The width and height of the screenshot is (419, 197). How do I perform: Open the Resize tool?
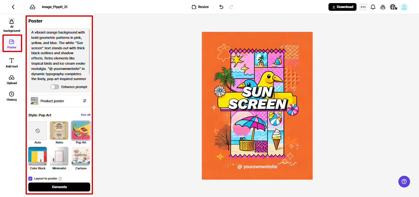200,7
